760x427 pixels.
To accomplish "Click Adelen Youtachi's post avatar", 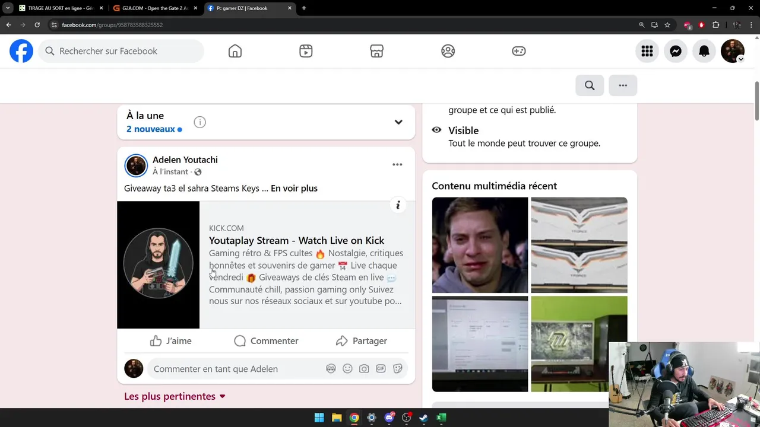I will (136, 165).
